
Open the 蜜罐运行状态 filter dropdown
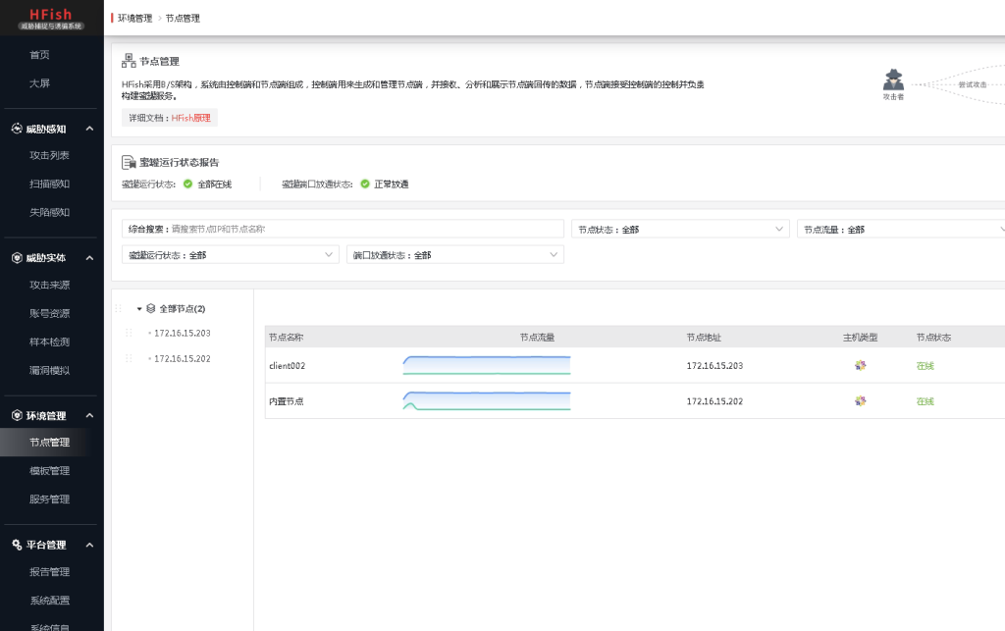pos(231,254)
